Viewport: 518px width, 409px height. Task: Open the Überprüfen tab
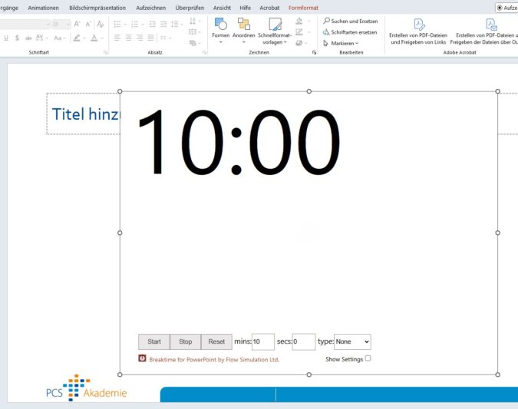pyautogui.click(x=190, y=8)
